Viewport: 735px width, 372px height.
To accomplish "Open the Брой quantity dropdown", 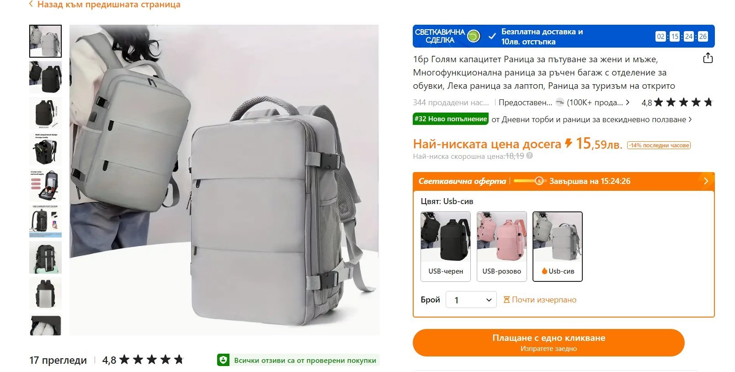I will click(471, 300).
